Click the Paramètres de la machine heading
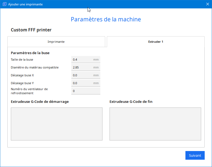The height and width of the screenshot is (167, 212). point(106,19)
